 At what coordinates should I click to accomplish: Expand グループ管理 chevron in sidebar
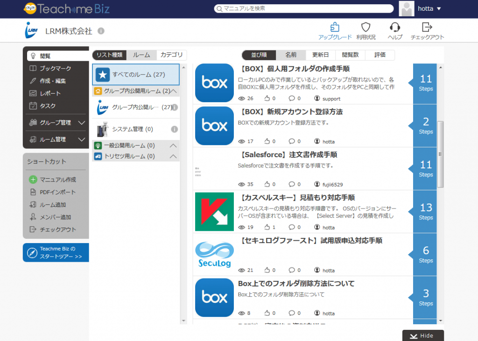point(81,123)
